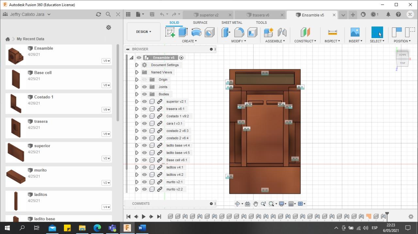Screen dimensions: 418x234
Task: Click the My Recent Data breadcrumb
Action: [30, 39]
